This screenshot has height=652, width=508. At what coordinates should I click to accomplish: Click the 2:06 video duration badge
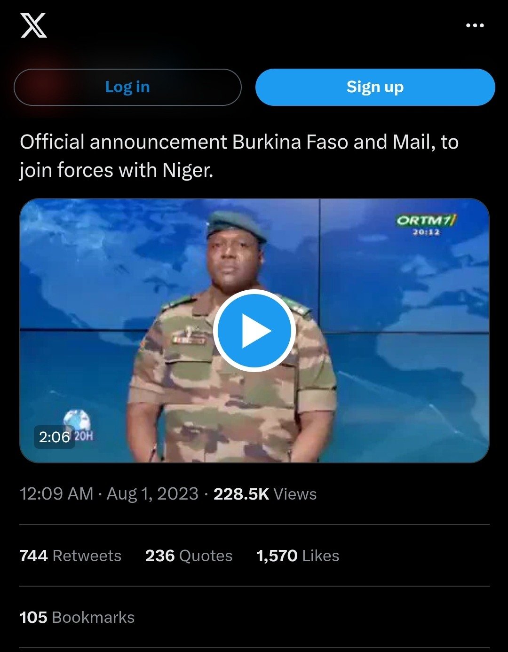55,437
